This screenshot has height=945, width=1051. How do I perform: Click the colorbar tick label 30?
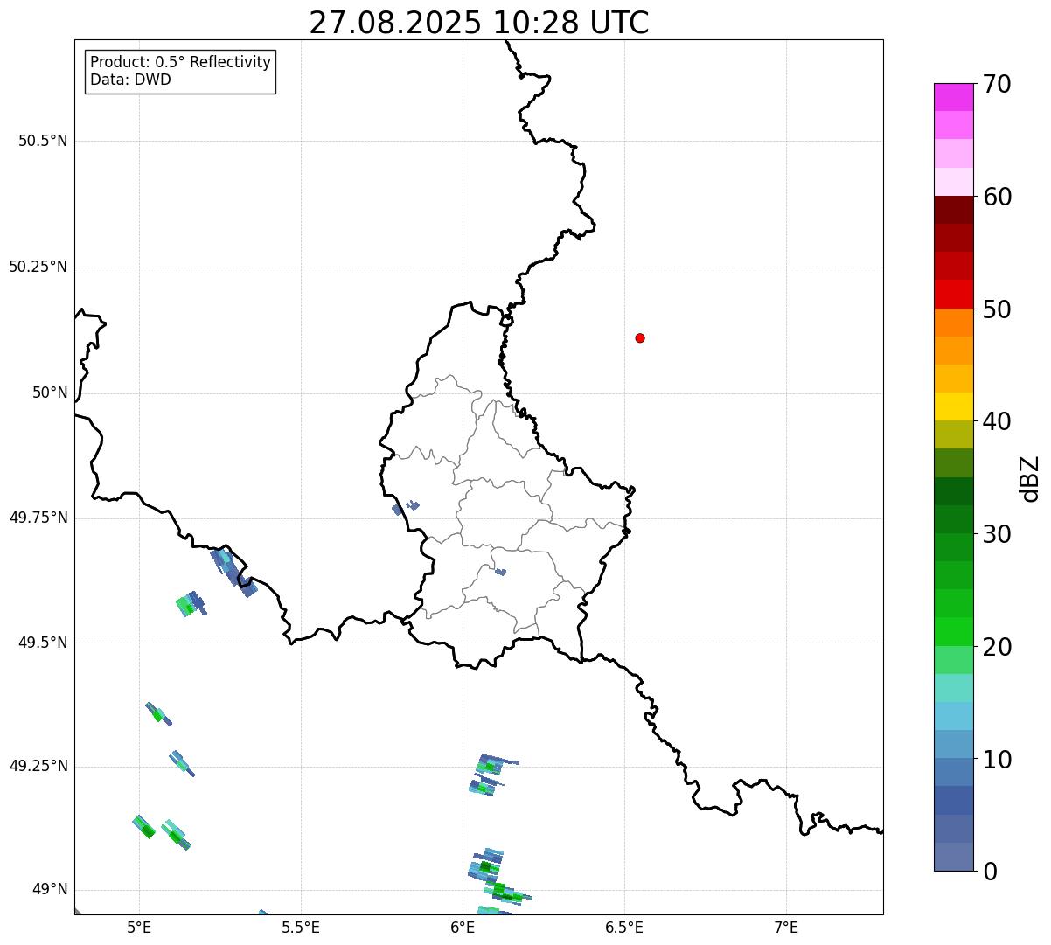[997, 534]
